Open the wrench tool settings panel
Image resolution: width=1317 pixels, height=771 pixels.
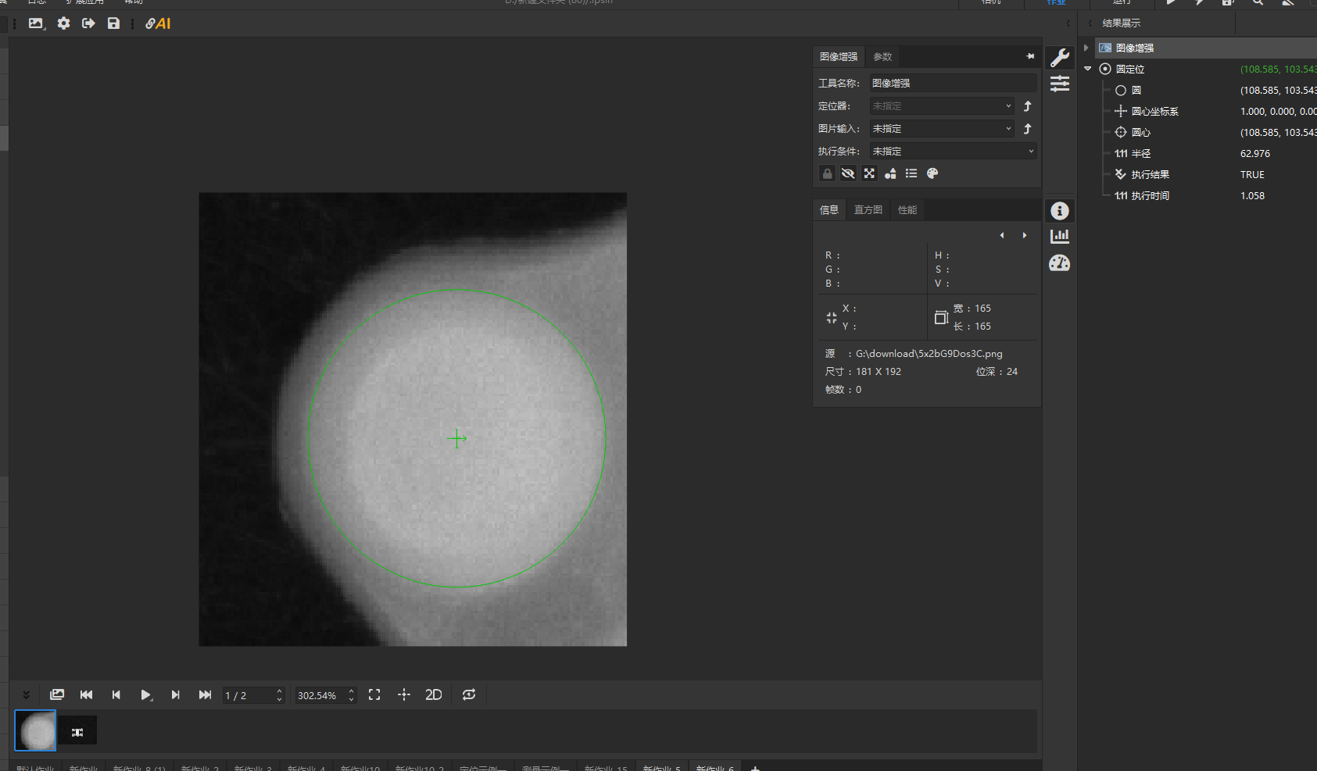(x=1060, y=57)
